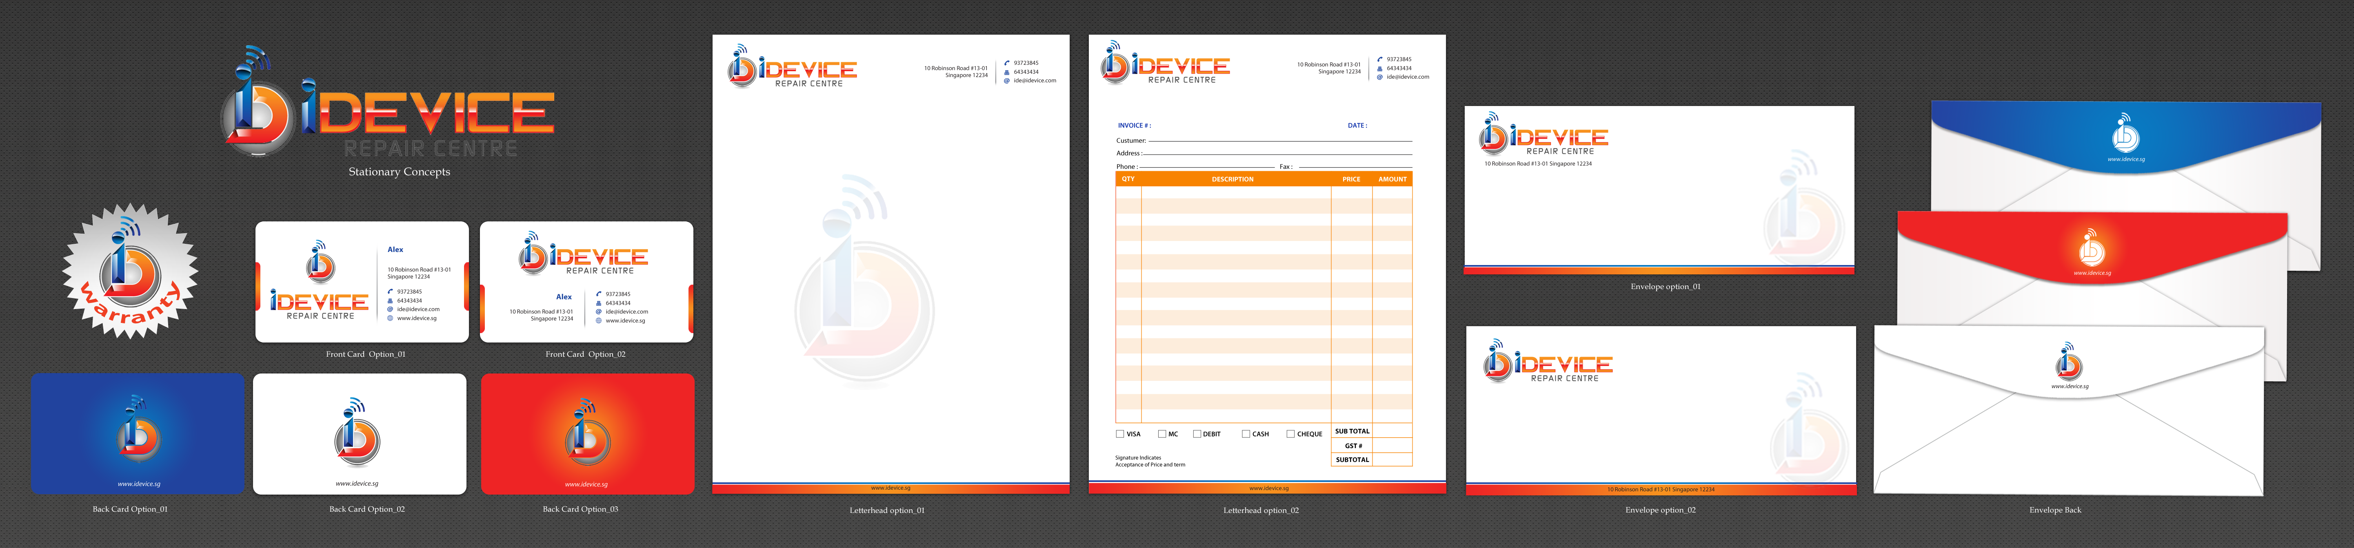Viewport: 2354px width, 548px height.
Task: Click www.idevice.sg on blue back card
Action: (x=139, y=484)
